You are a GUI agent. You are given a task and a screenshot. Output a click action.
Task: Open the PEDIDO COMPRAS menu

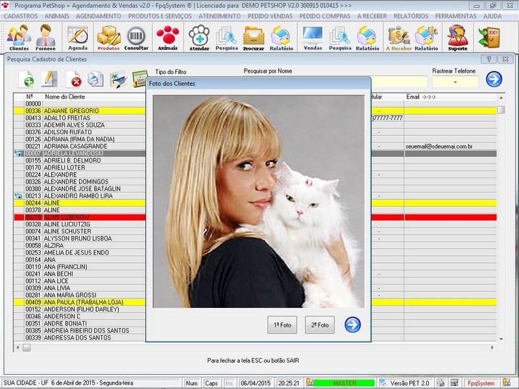tap(325, 16)
